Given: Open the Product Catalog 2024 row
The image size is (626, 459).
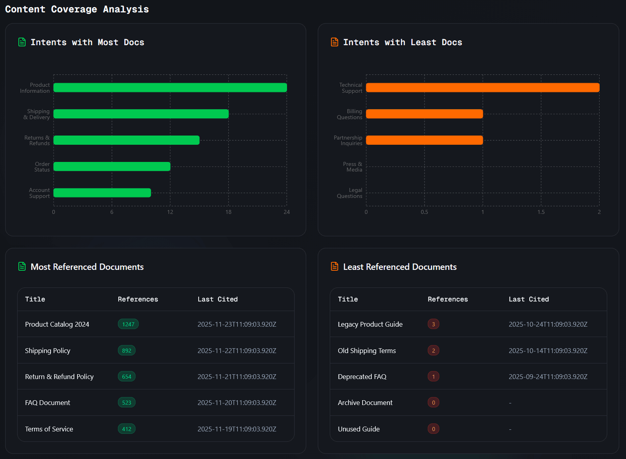Looking at the screenshot, I should click(x=57, y=324).
